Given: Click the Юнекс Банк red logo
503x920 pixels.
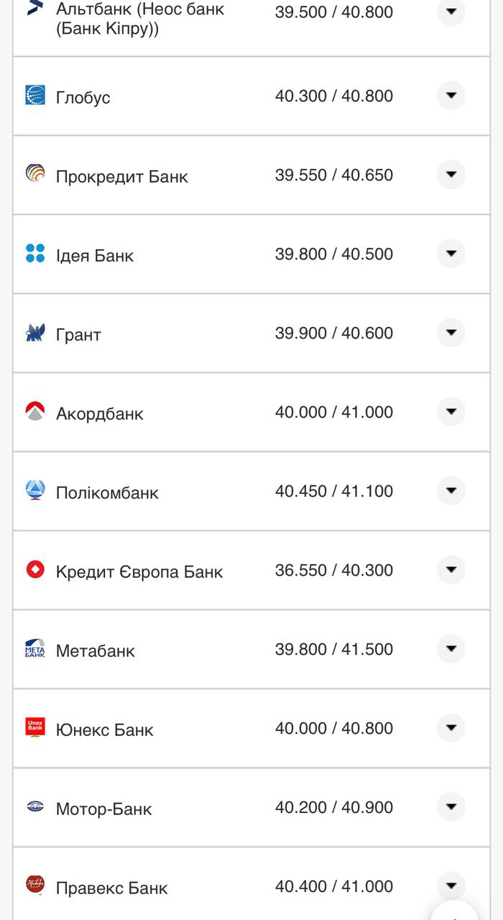Looking at the screenshot, I should click(x=35, y=727).
